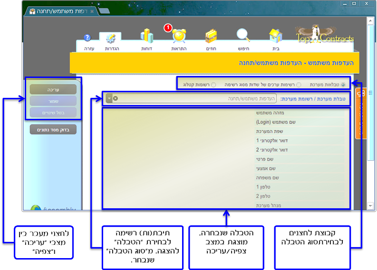Click the red notification badge on alerts
The height and width of the screenshot is (270, 377).
click(x=168, y=28)
